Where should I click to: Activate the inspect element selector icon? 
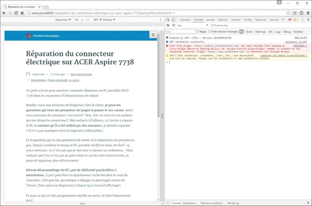[x=168, y=20]
